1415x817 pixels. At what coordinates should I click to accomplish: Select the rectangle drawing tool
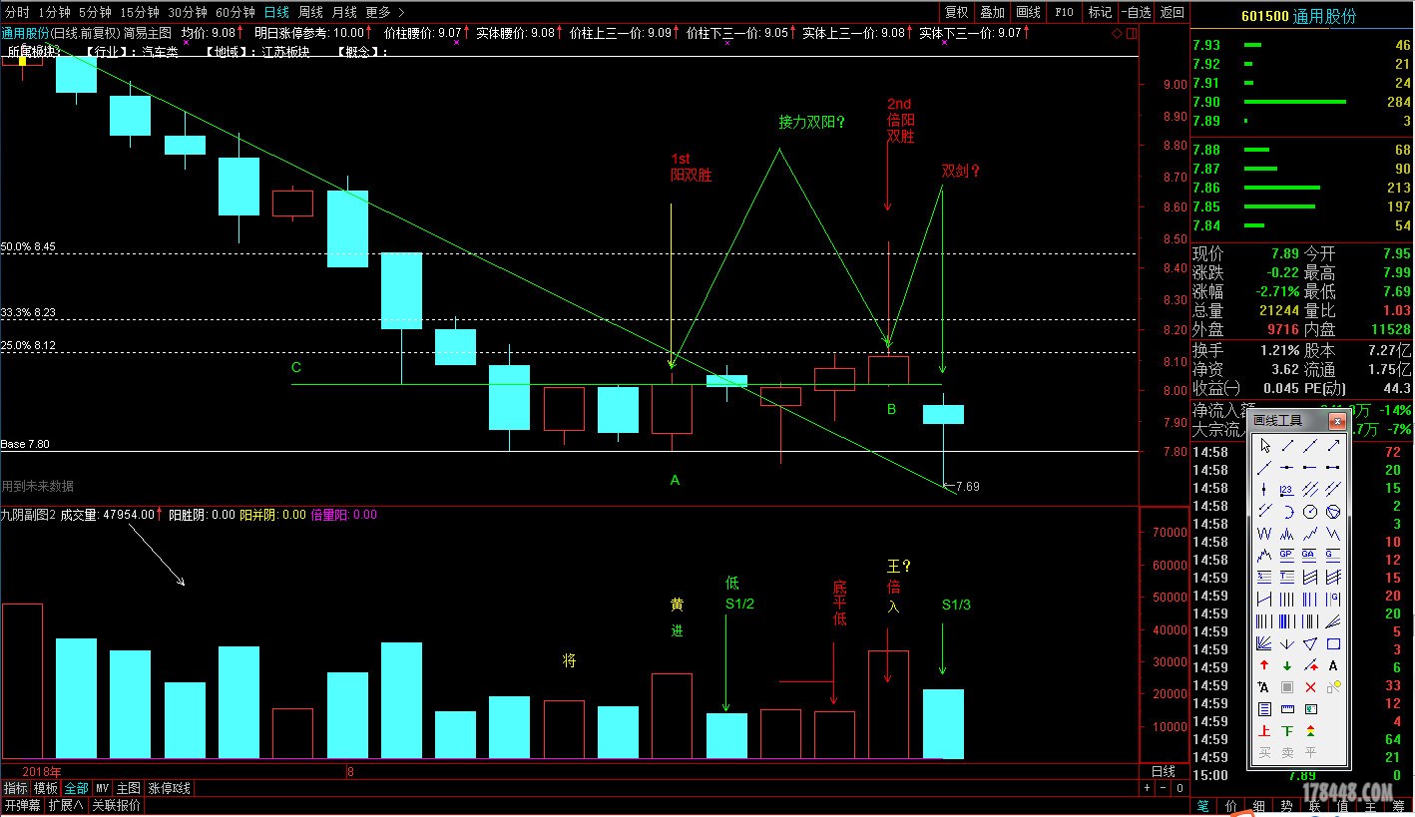pyautogui.click(x=1333, y=643)
